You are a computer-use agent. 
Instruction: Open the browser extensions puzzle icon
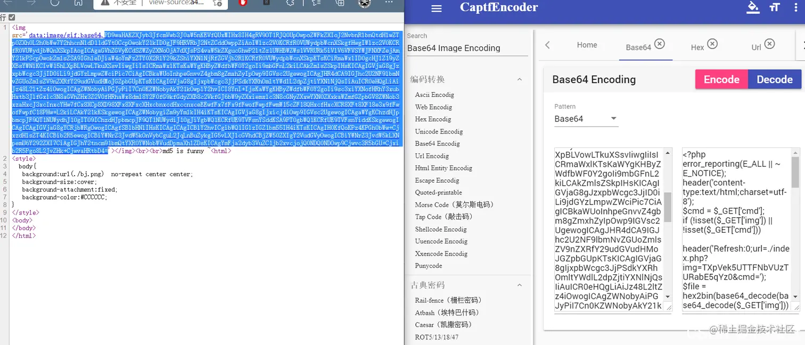coord(290,3)
